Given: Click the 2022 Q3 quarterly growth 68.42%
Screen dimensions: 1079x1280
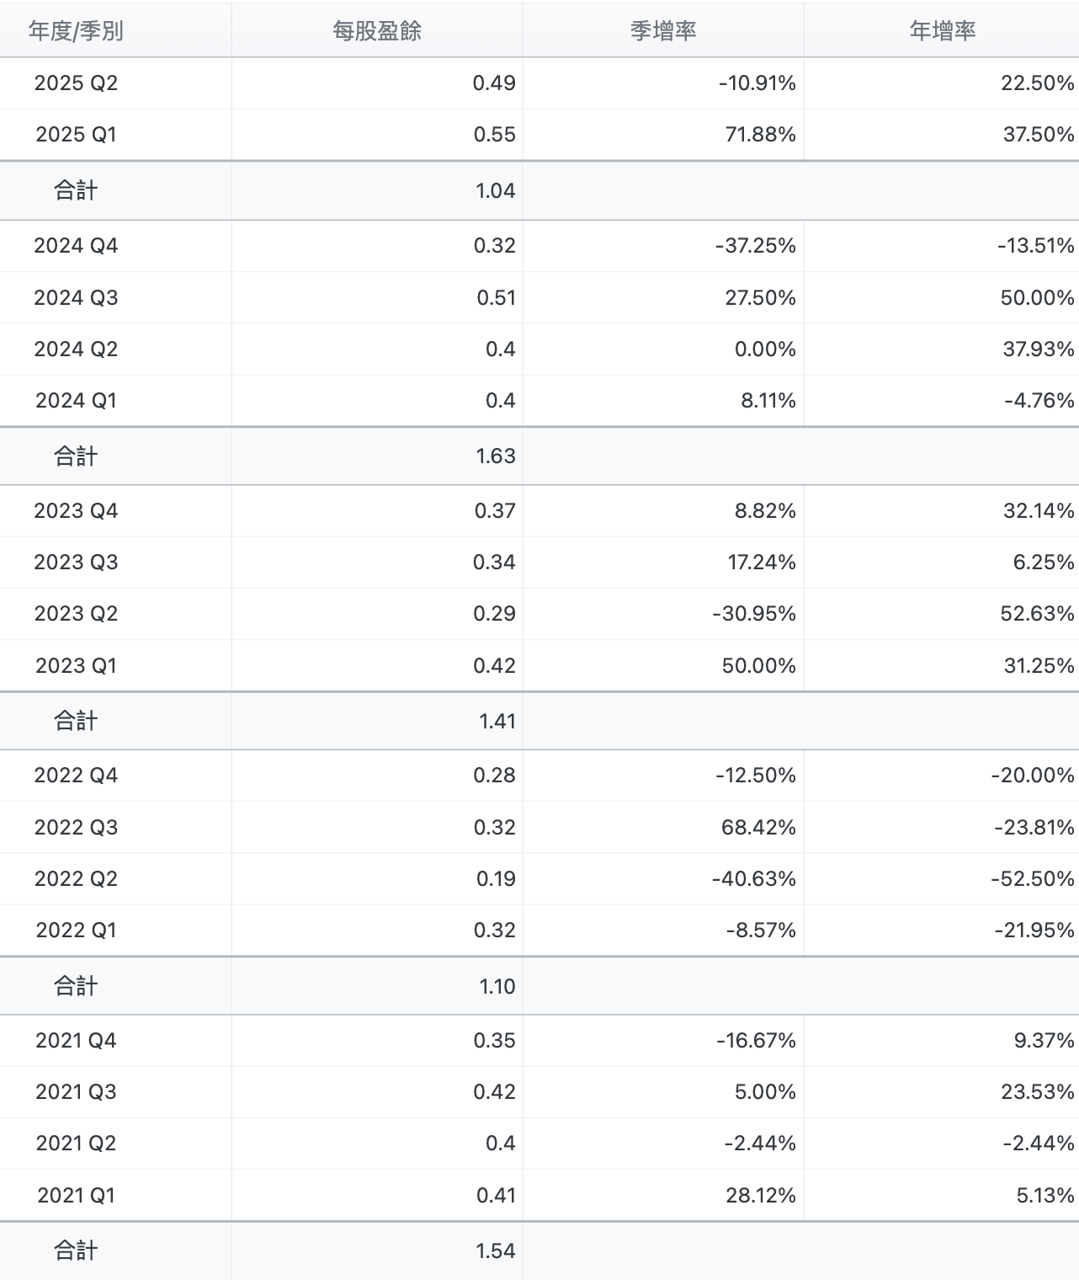Looking at the screenshot, I should point(758,828).
